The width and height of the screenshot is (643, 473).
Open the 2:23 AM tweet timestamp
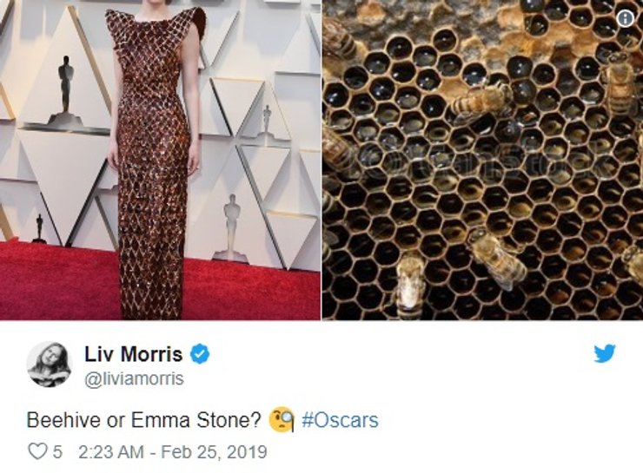click(110, 452)
